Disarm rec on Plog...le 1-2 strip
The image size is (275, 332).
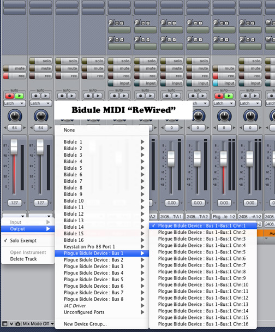coord(224,76)
